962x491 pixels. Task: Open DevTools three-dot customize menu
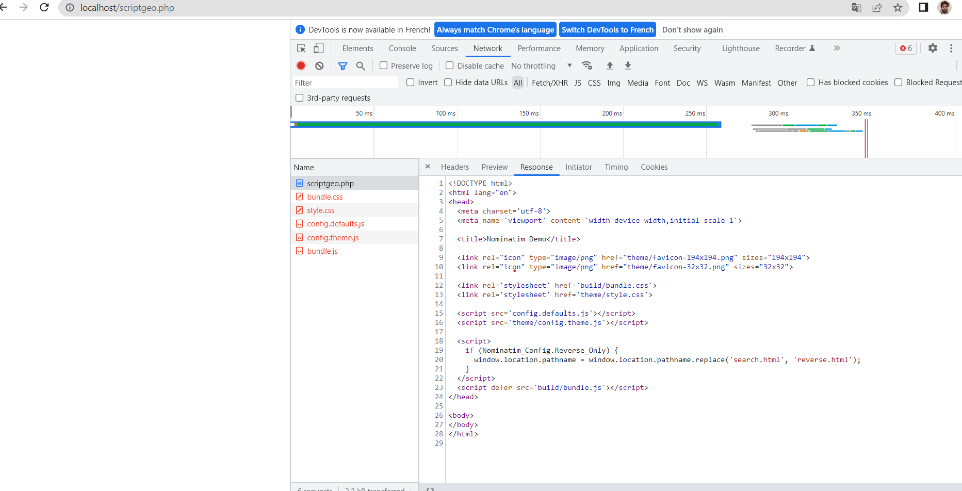(951, 48)
